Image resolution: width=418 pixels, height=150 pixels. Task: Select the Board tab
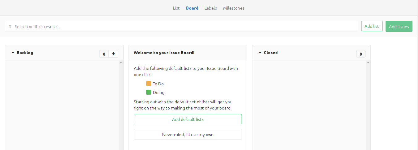tap(192, 8)
